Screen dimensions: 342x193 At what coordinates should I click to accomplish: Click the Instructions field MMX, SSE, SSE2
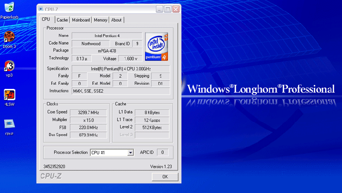(120, 91)
